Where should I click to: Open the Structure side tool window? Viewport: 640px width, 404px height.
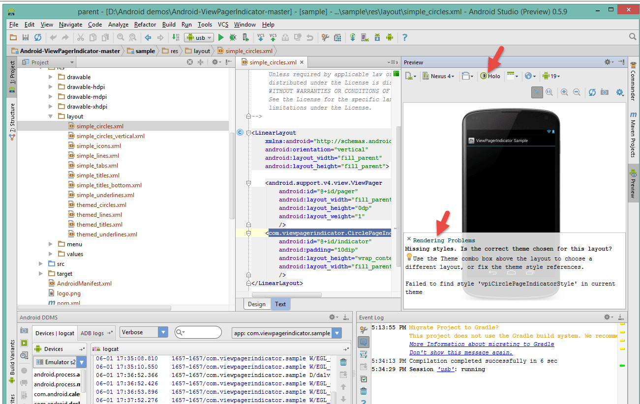coord(12,121)
